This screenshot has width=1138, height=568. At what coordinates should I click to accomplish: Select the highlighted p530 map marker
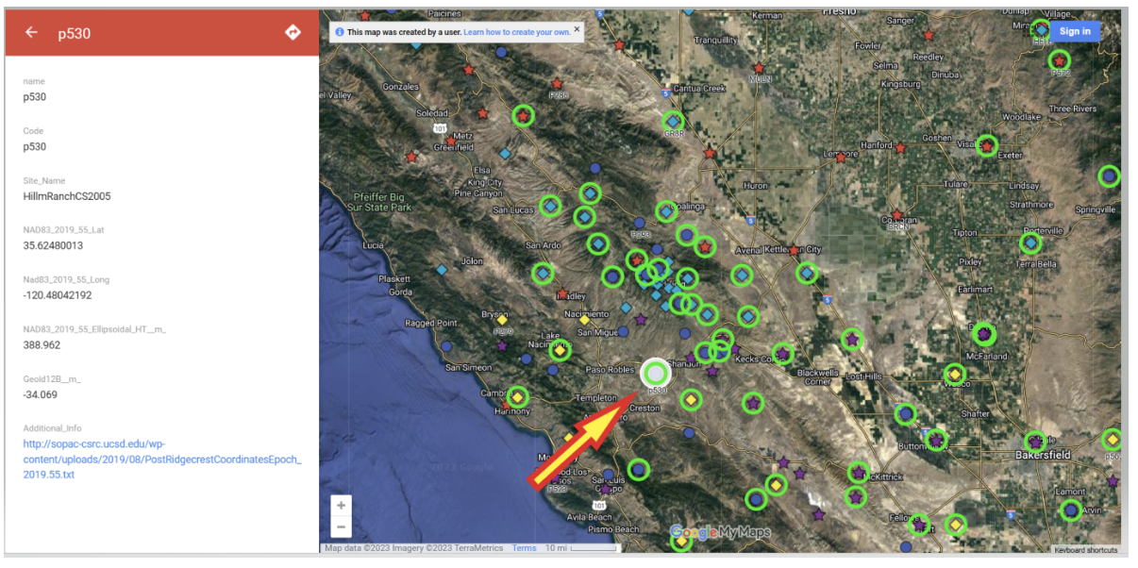click(x=656, y=374)
